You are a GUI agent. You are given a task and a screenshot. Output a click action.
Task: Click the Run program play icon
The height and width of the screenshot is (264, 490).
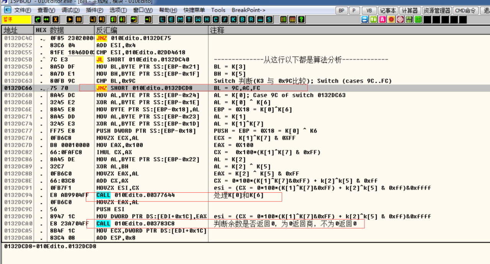70,19
